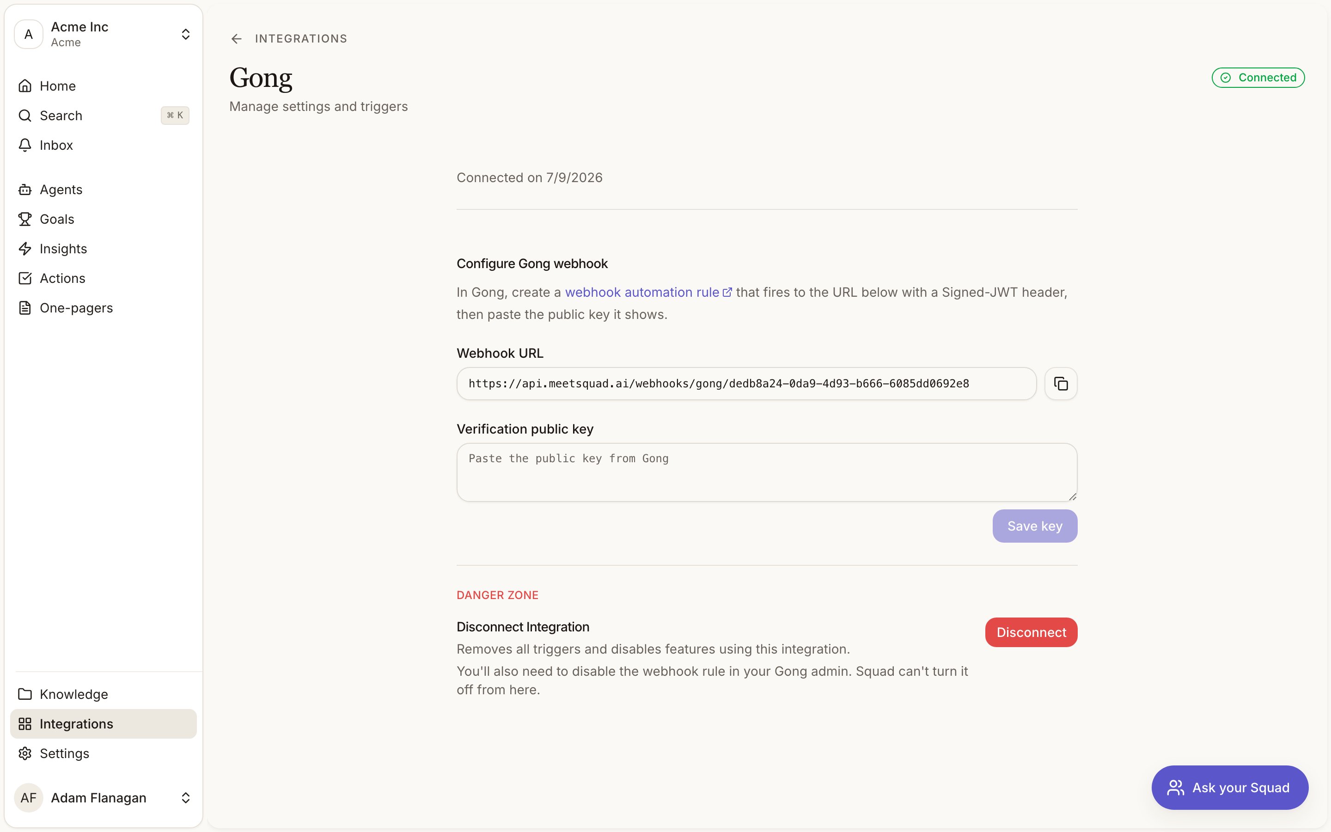
Task: Click the 'Manage settings and triggers' subtitle
Action: (318, 106)
